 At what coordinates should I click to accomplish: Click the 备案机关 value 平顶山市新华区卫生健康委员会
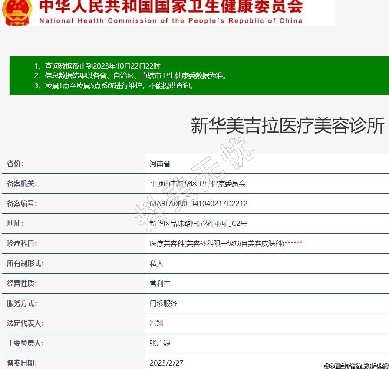198,184
